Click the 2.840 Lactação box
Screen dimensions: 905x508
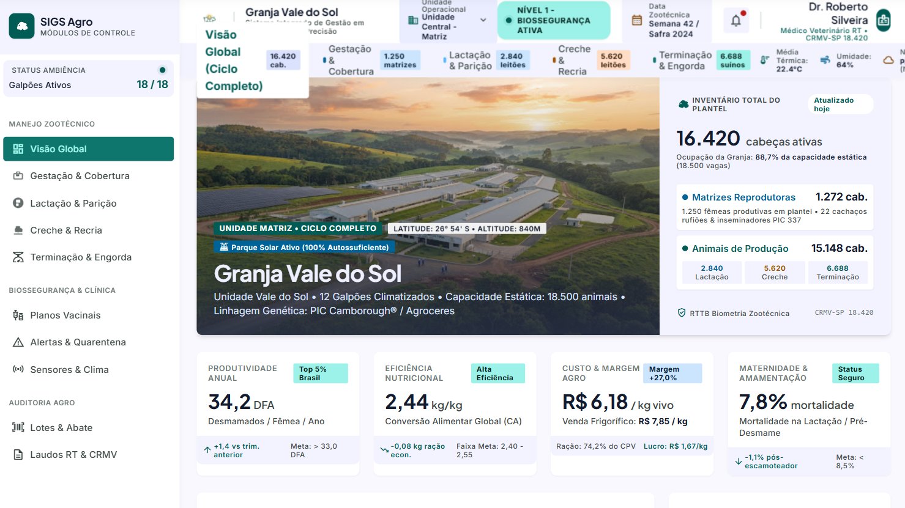point(712,272)
